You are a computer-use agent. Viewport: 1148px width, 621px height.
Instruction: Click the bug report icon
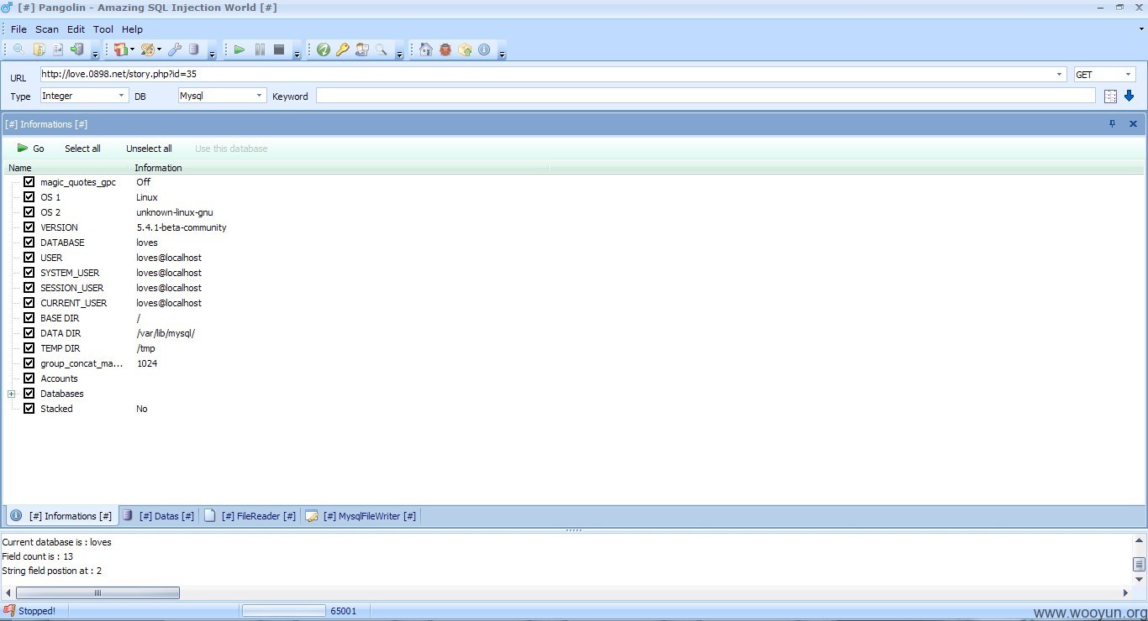tap(445, 50)
